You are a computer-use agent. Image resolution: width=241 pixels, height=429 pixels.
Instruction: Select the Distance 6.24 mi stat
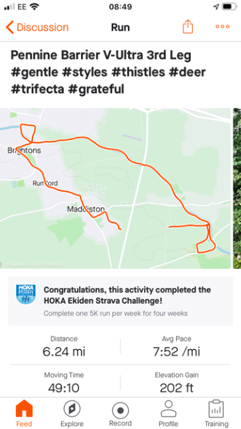click(x=64, y=347)
